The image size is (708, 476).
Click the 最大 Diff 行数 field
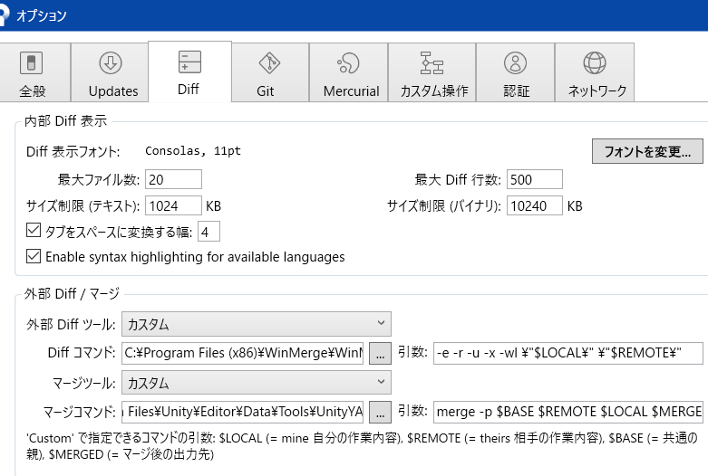pos(535,179)
